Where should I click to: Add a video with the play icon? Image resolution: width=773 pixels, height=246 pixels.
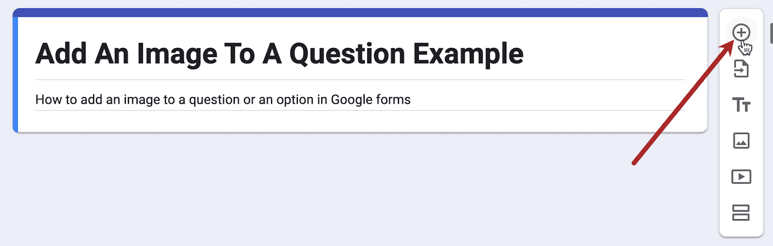click(741, 177)
